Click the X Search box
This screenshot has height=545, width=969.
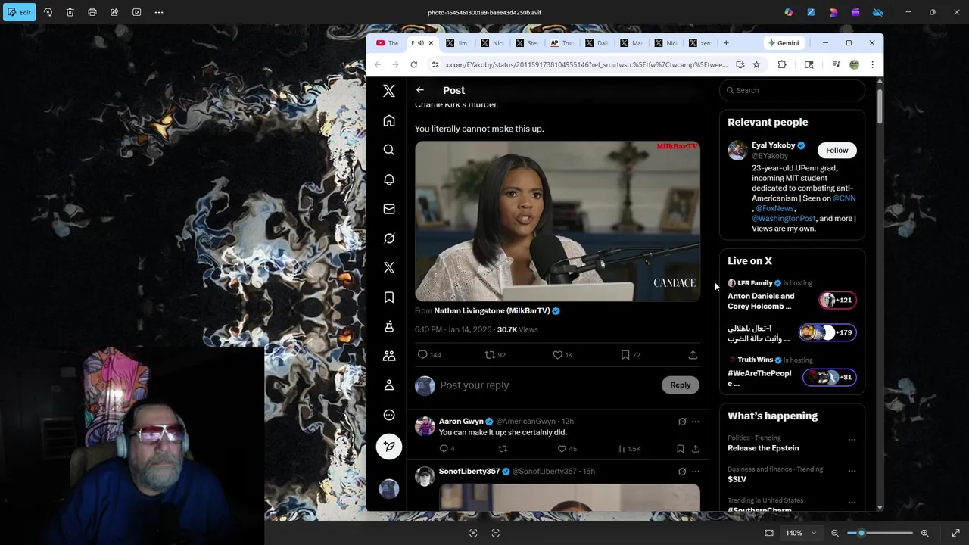(x=792, y=90)
